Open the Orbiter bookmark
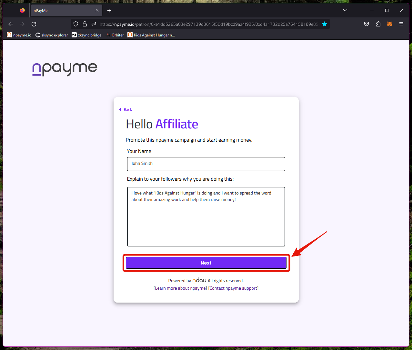The width and height of the screenshot is (412, 350). click(115, 35)
